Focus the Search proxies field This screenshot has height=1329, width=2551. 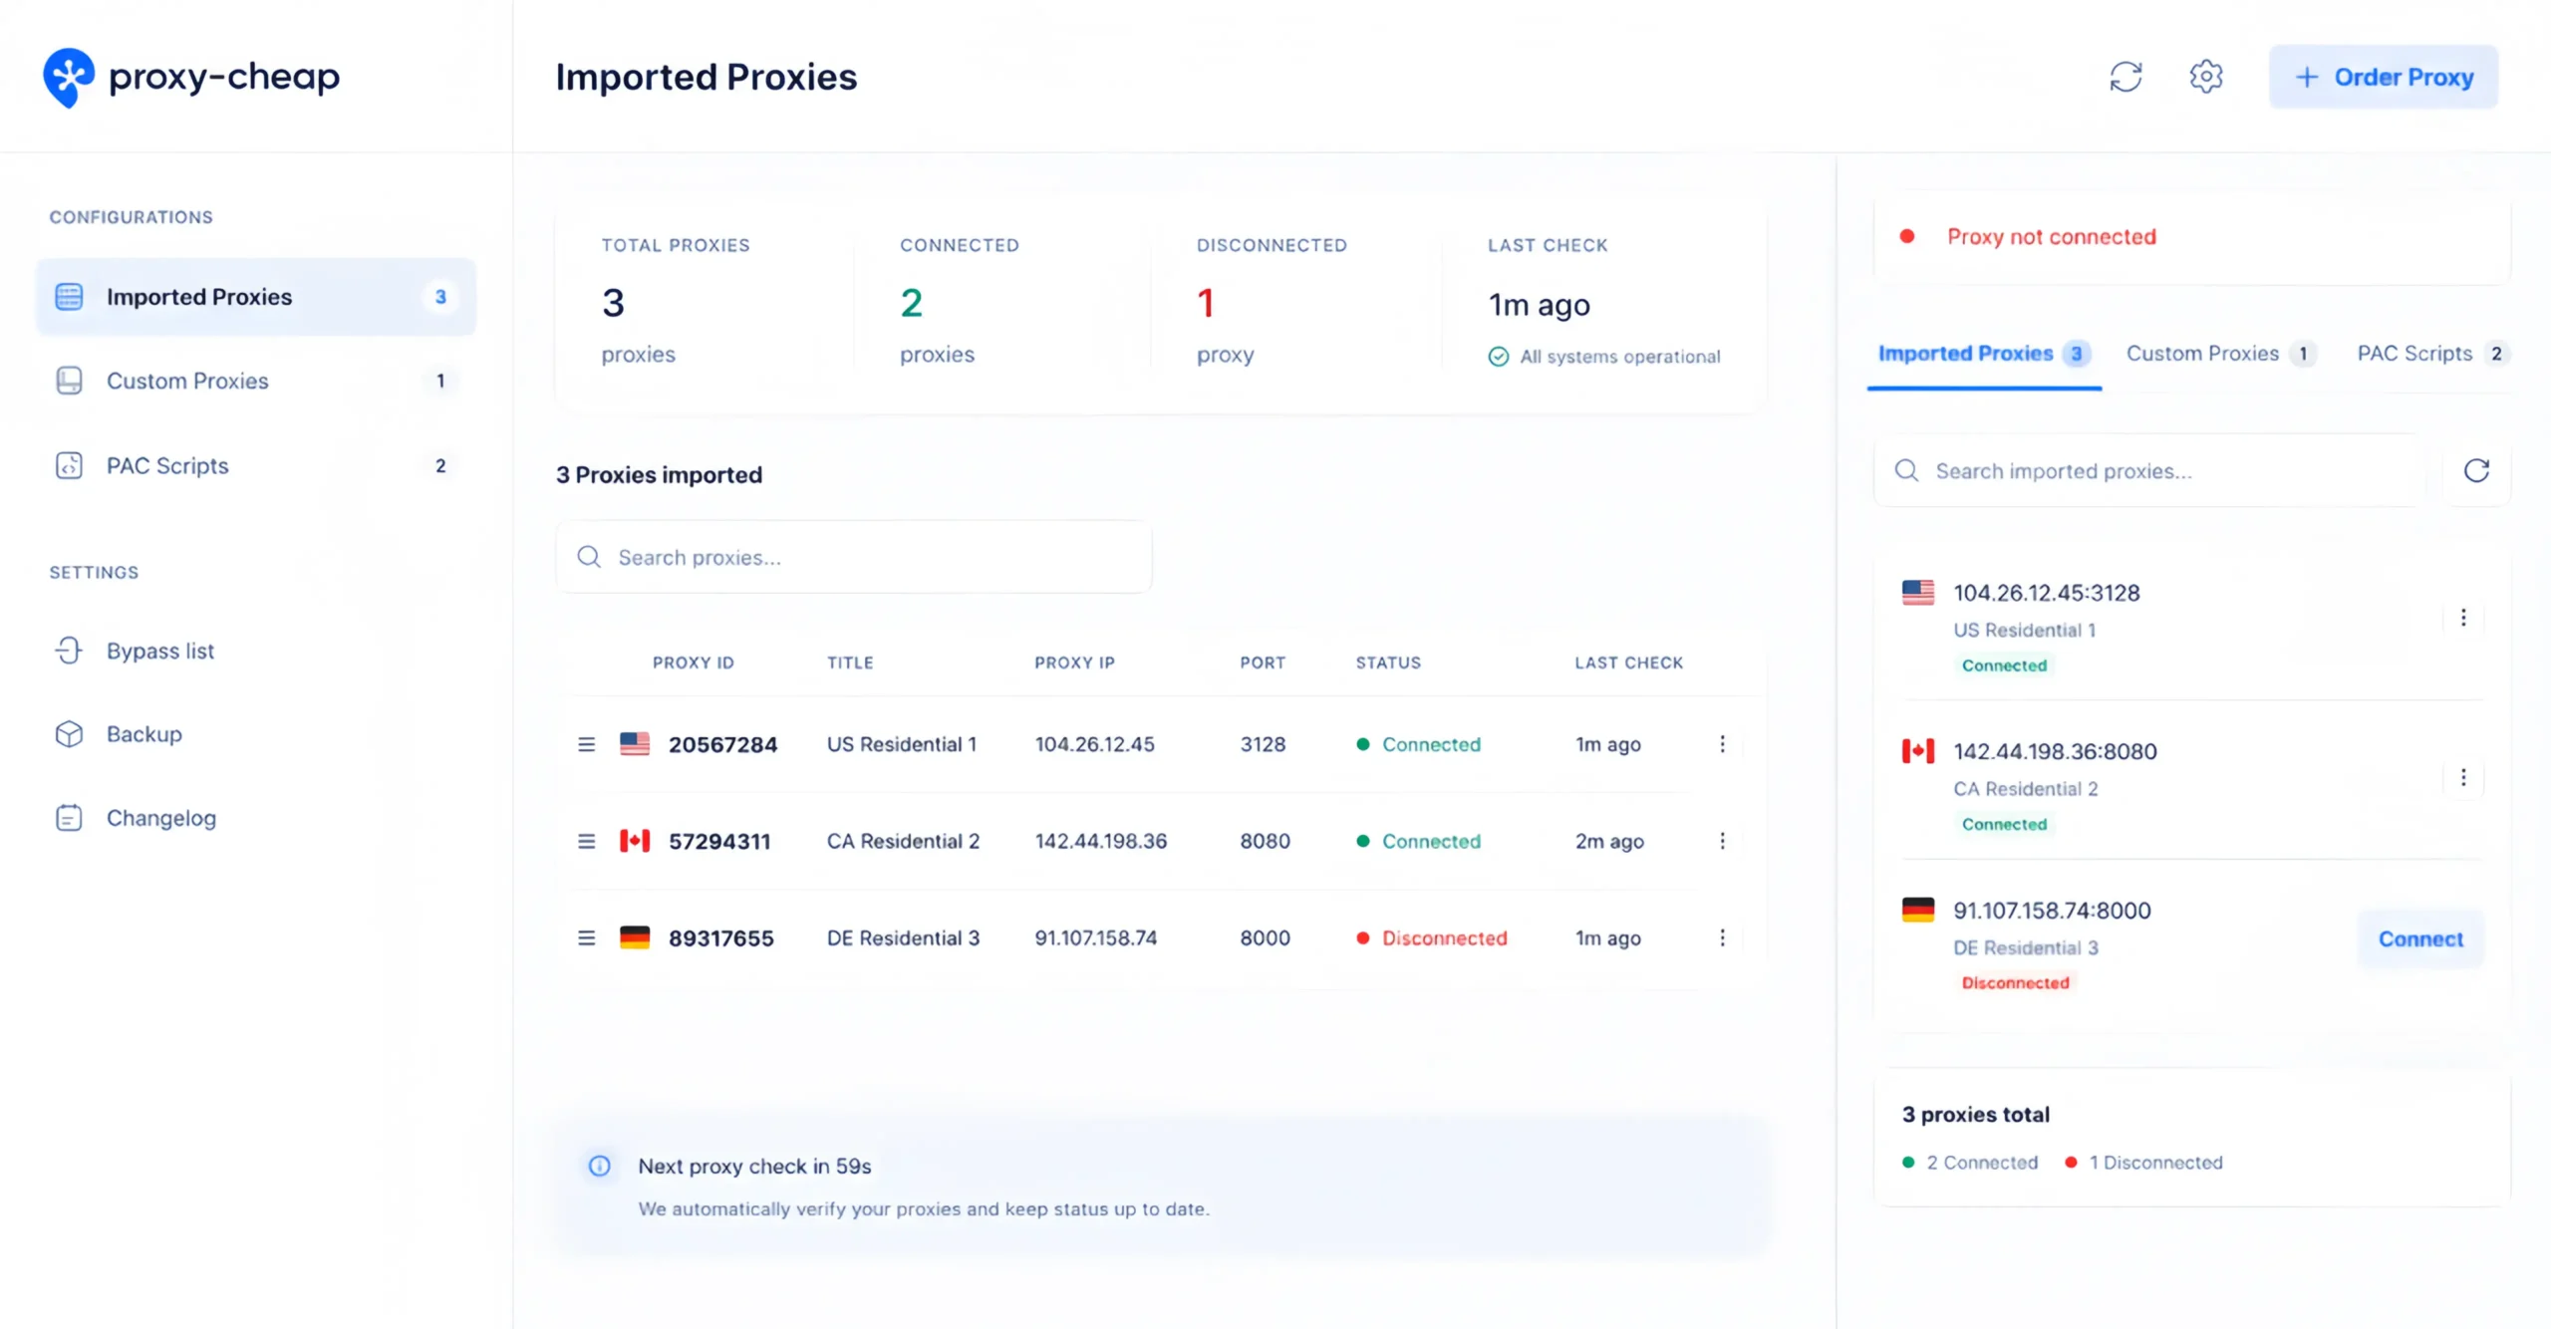pos(854,557)
